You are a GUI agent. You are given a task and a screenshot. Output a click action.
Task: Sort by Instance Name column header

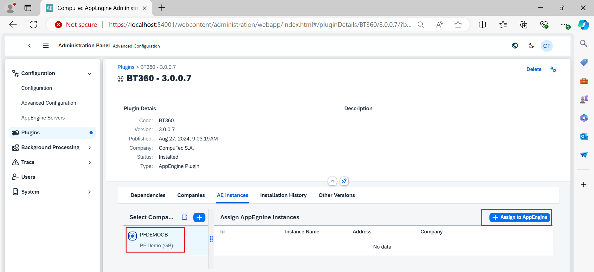coord(302,232)
